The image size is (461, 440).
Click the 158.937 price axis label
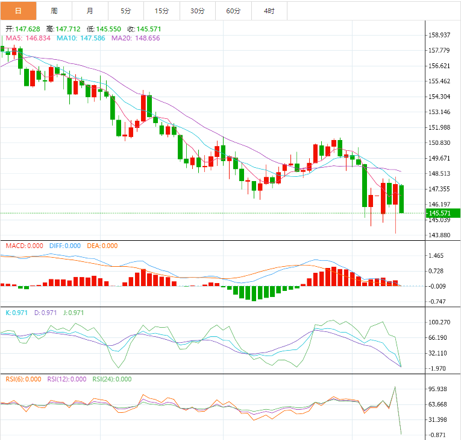point(439,35)
